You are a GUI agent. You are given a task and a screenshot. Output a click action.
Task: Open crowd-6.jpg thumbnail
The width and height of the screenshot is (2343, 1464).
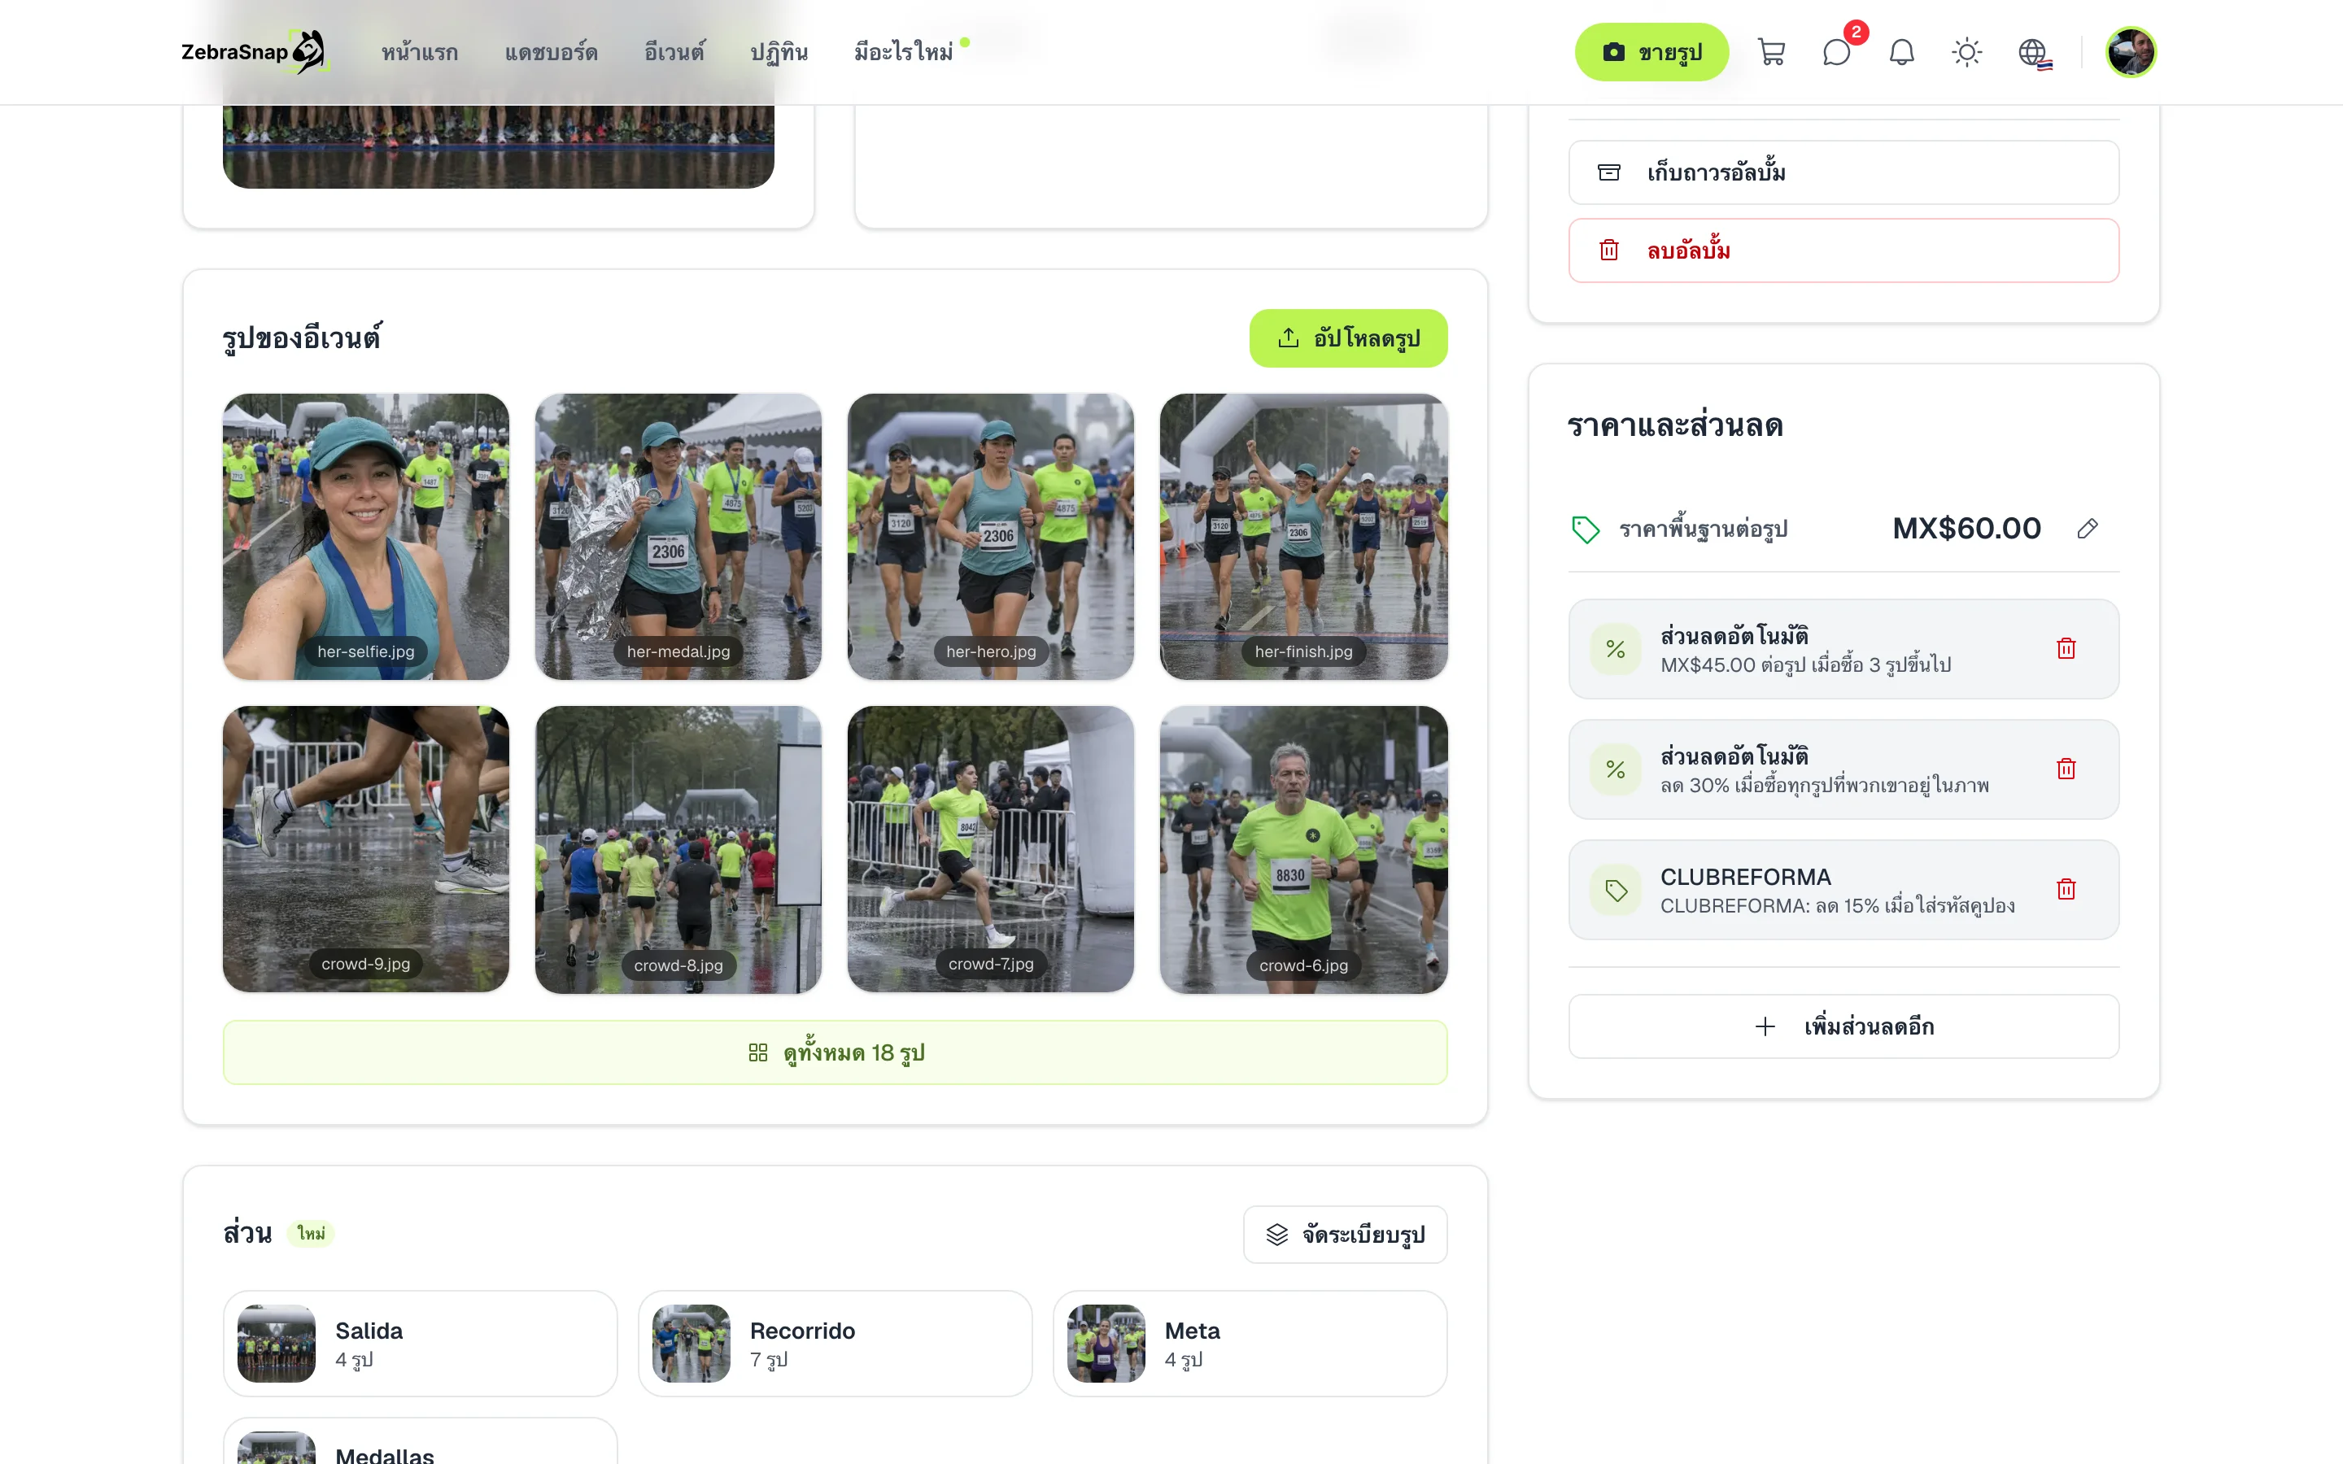pos(1303,849)
